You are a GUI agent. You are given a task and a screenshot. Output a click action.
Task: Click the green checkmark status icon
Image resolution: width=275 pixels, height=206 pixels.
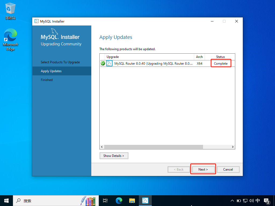tap(103, 64)
